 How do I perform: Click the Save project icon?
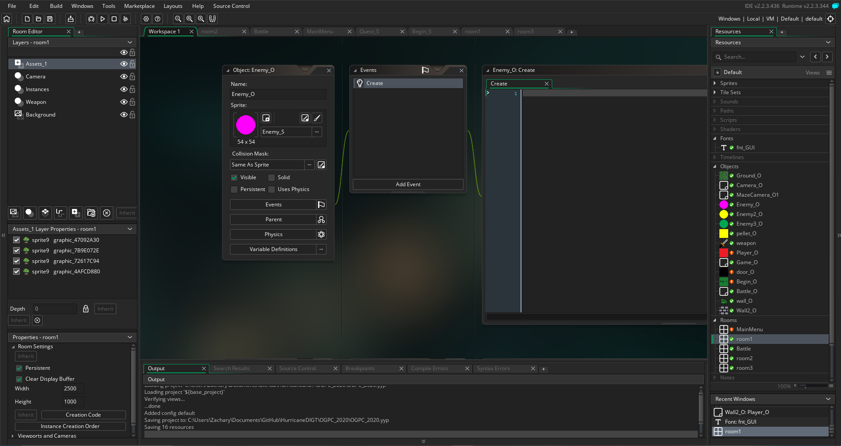coord(50,19)
